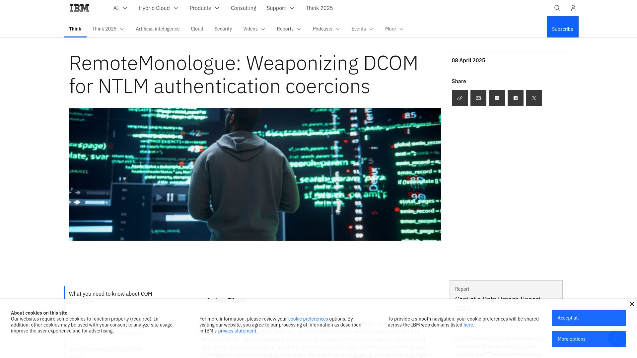The width and height of the screenshot is (637, 358).
Task: Follow the 'here' IBM domains link
Action: (x=468, y=325)
